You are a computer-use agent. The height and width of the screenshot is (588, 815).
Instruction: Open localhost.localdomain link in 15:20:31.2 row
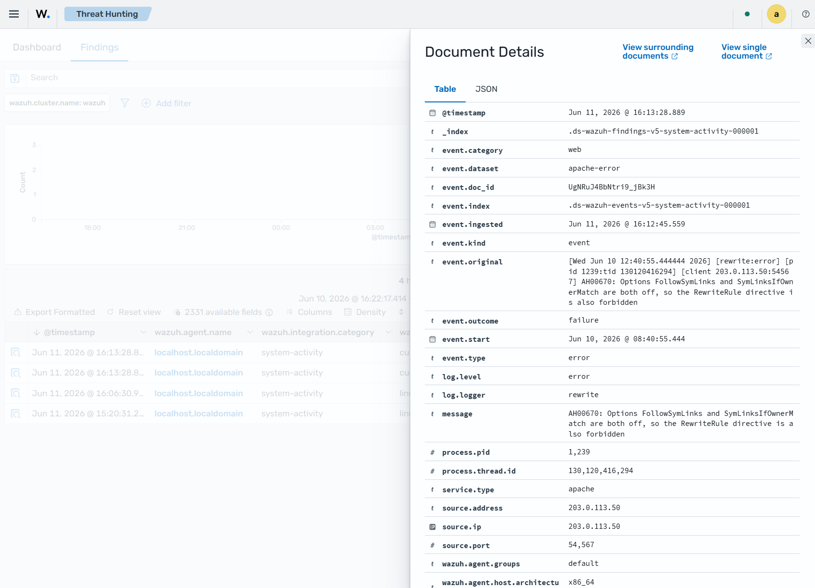point(198,413)
